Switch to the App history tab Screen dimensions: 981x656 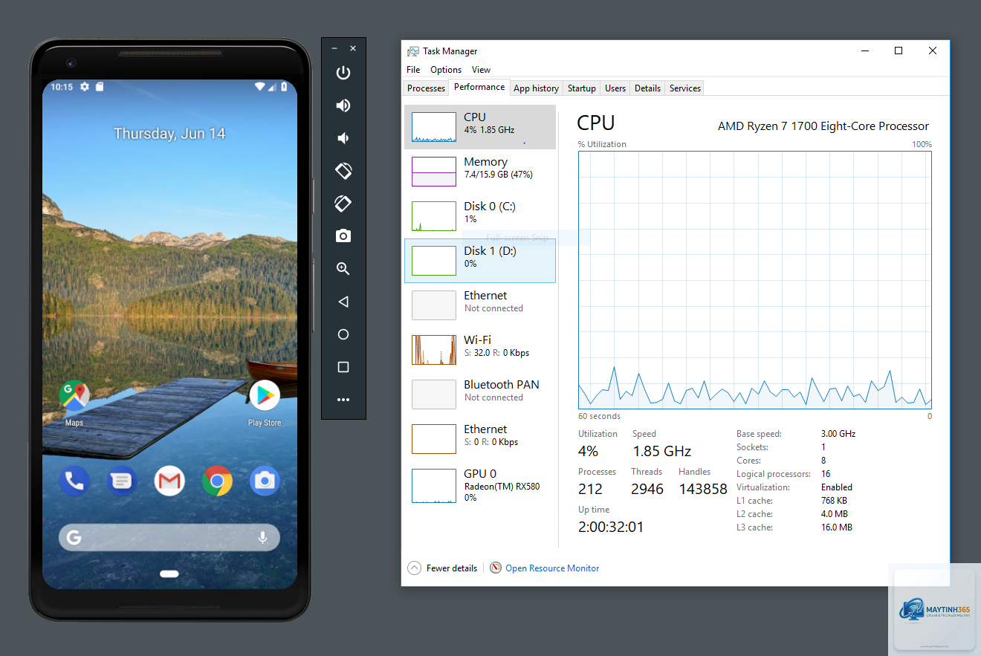point(536,88)
